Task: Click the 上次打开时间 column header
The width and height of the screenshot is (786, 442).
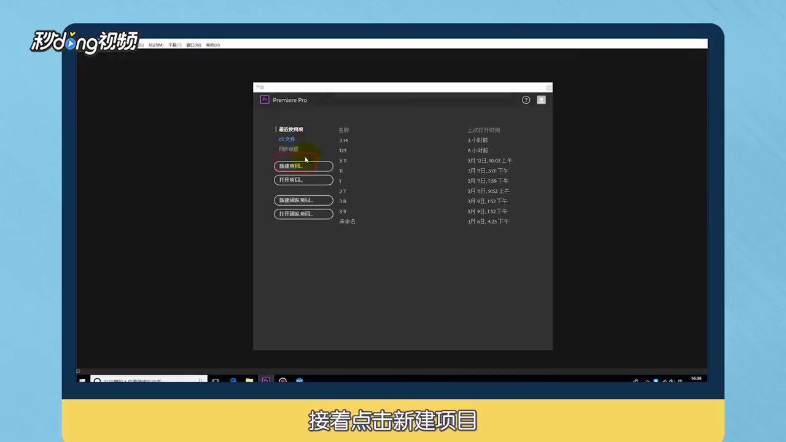Action: point(484,130)
